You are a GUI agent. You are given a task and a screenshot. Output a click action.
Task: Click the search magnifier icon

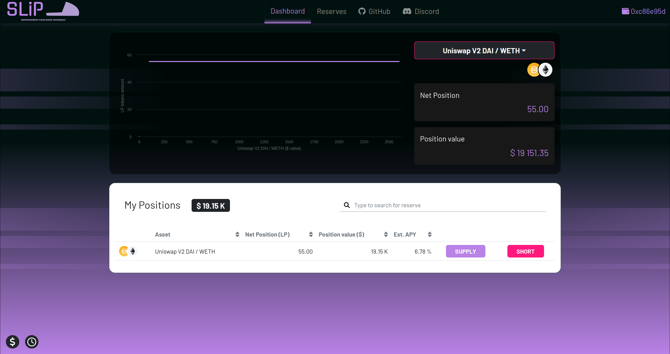point(347,205)
